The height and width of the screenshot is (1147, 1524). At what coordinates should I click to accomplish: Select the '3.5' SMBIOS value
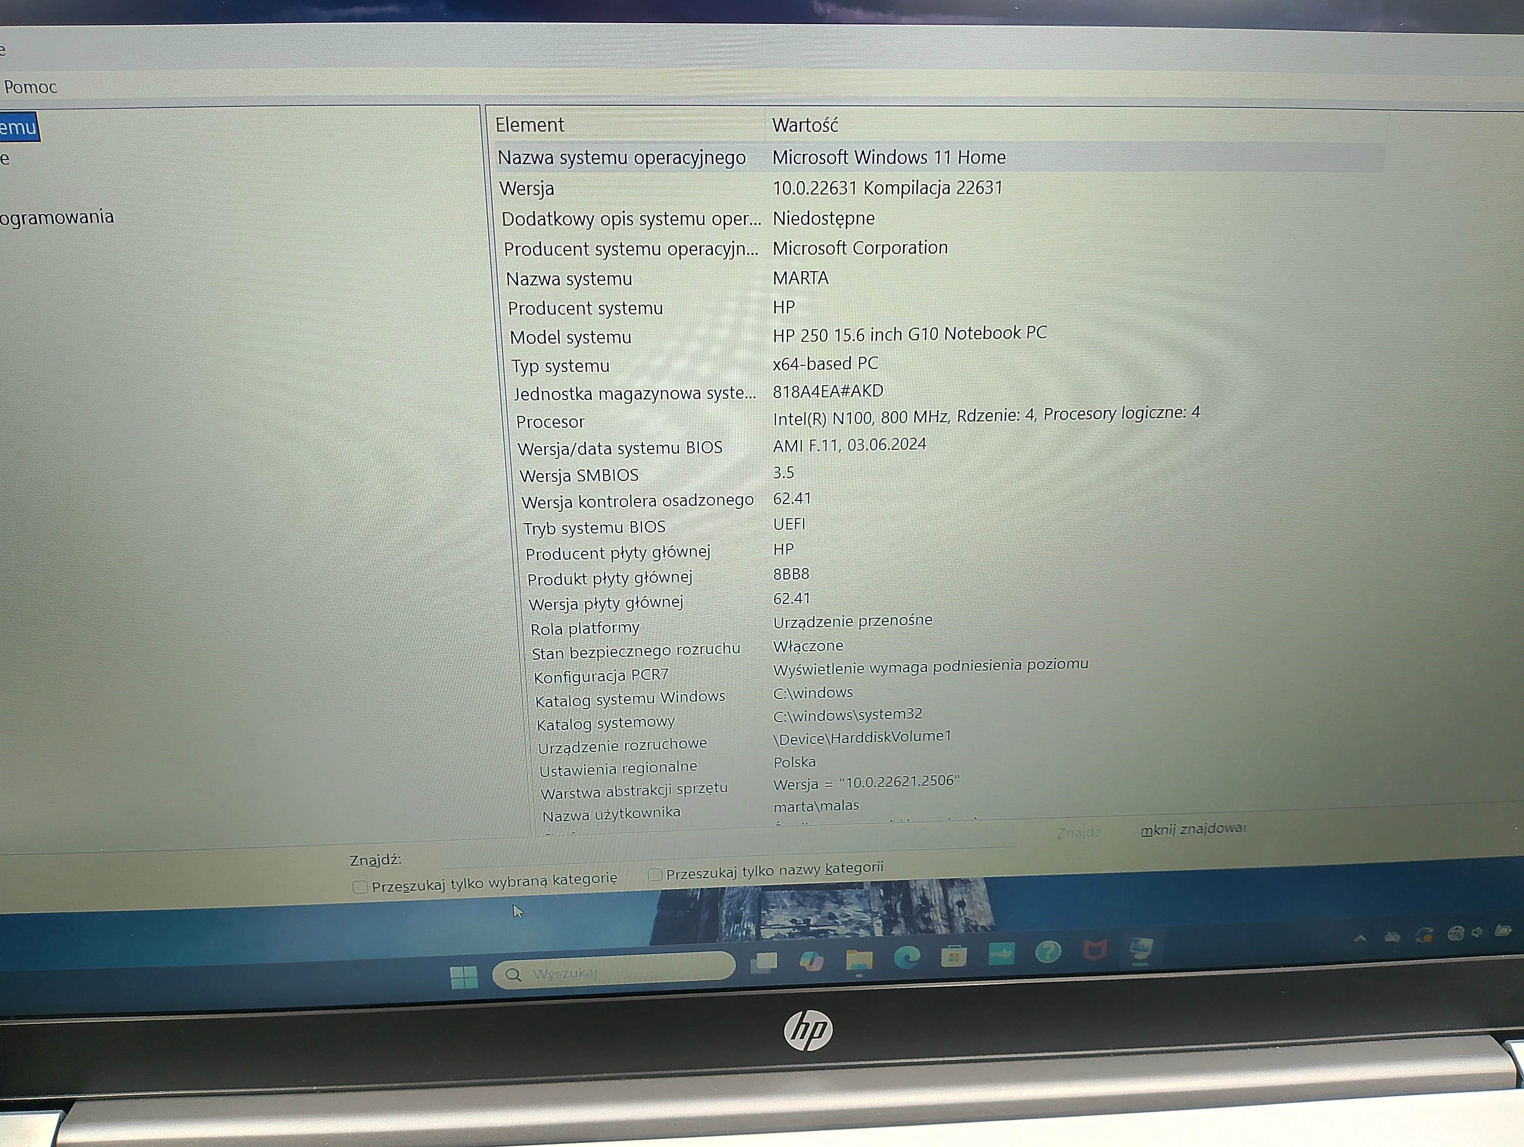(783, 473)
